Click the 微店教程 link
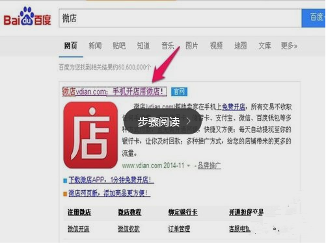This screenshot has height=244, width=326. 129,212
